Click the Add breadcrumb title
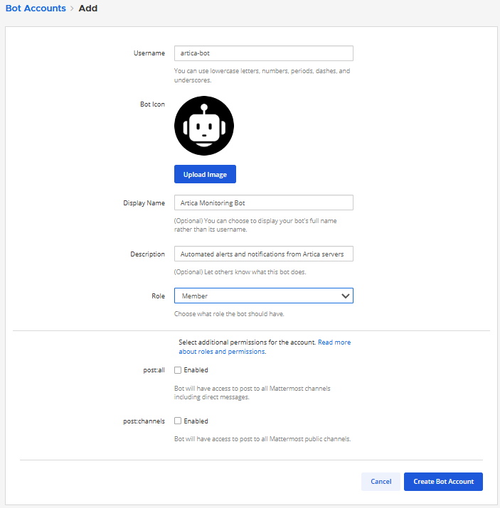Screen dimensions: 500x508 [x=88, y=9]
